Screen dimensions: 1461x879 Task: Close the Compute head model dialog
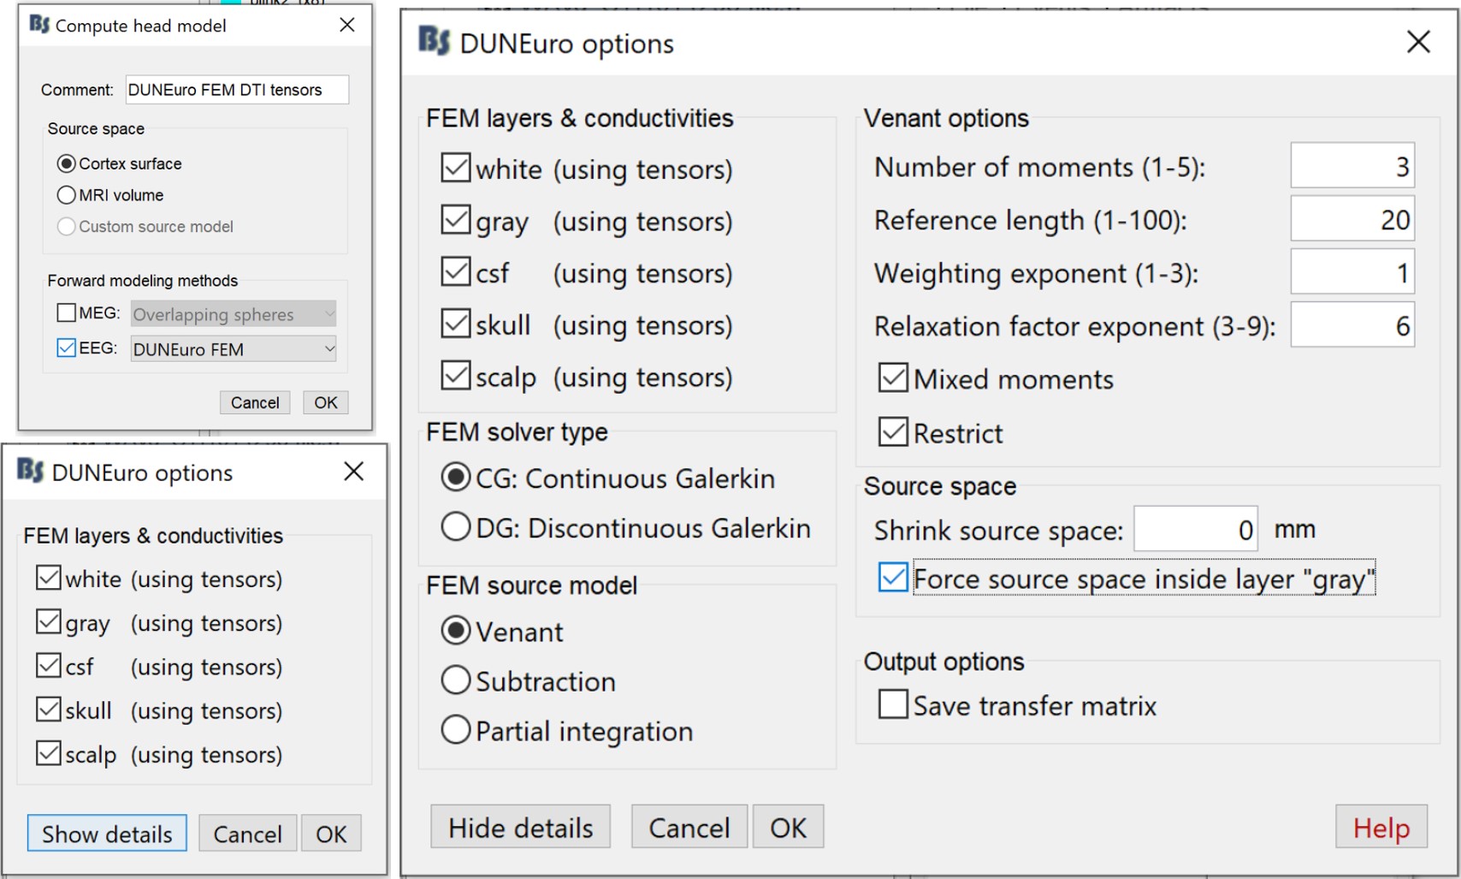tap(347, 26)
